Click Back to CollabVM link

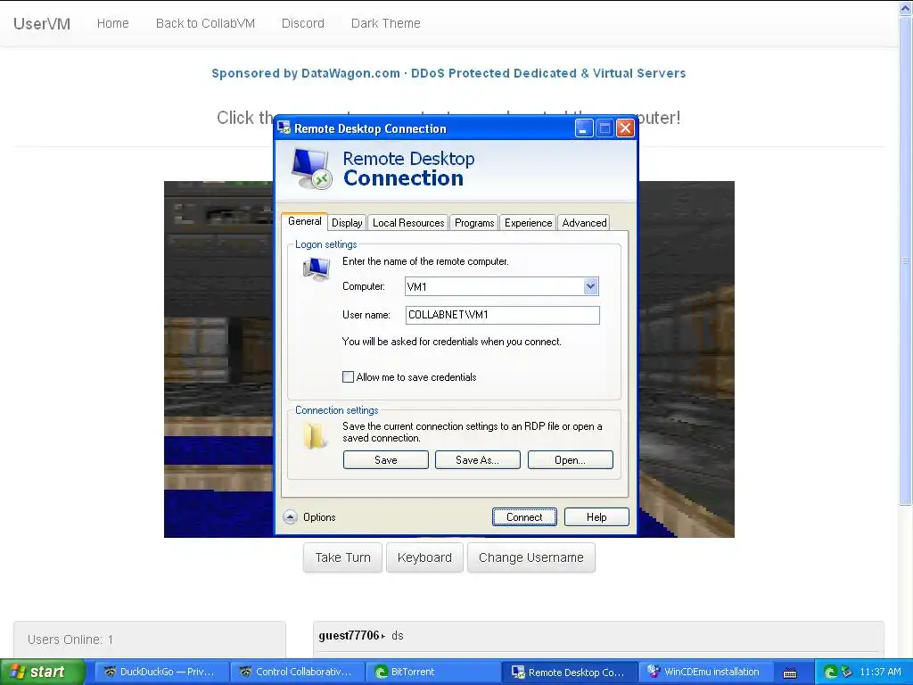tap(206, 23)
